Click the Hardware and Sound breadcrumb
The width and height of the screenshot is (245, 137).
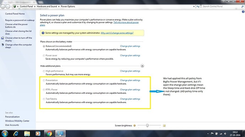point(47,6)
